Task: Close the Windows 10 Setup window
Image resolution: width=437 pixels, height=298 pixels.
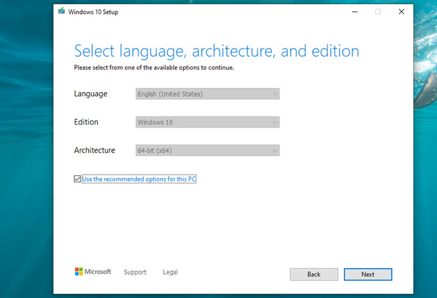Action: click(x=401, y=12)
